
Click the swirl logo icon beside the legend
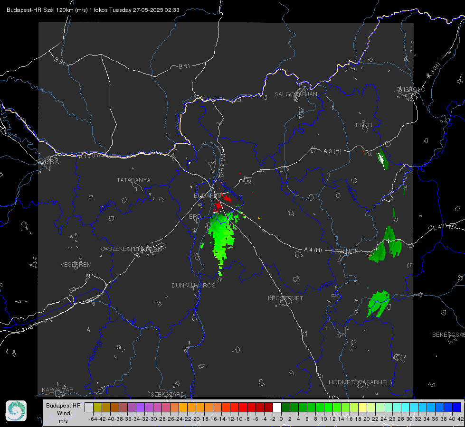tap(16, 411)
